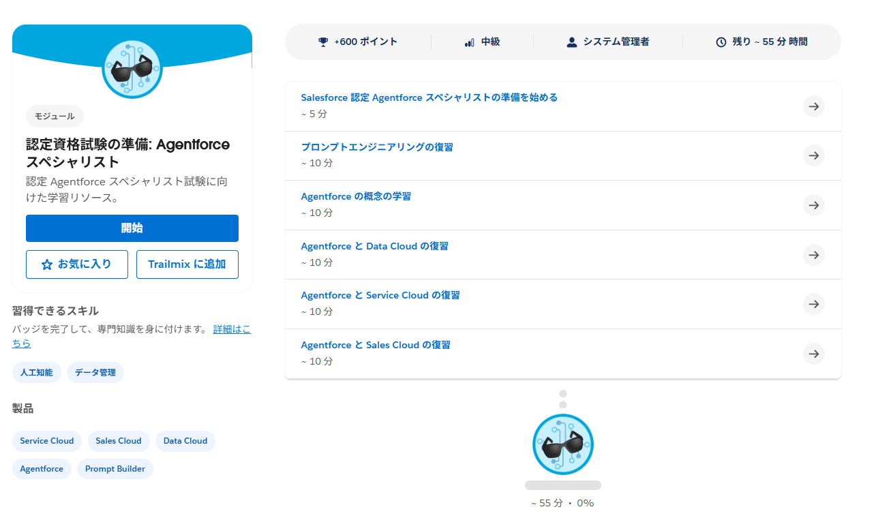
Task: Choose the Service Cloud product tag
Action: [47, 441]
